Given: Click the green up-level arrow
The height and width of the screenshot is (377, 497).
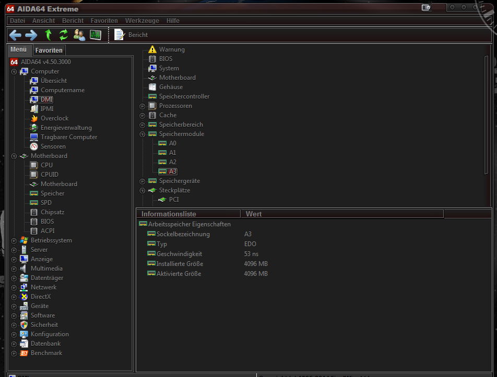Looking at the screenshot, I should [x=48, y=35].
